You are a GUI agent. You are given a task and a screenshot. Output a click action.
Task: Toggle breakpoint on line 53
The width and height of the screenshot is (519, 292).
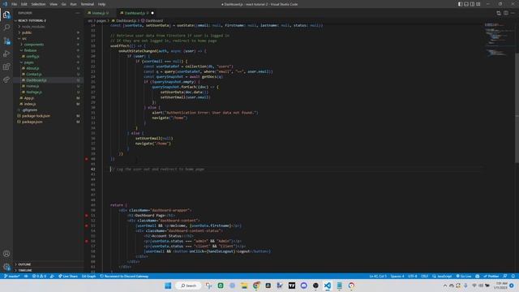coord(87,225)
